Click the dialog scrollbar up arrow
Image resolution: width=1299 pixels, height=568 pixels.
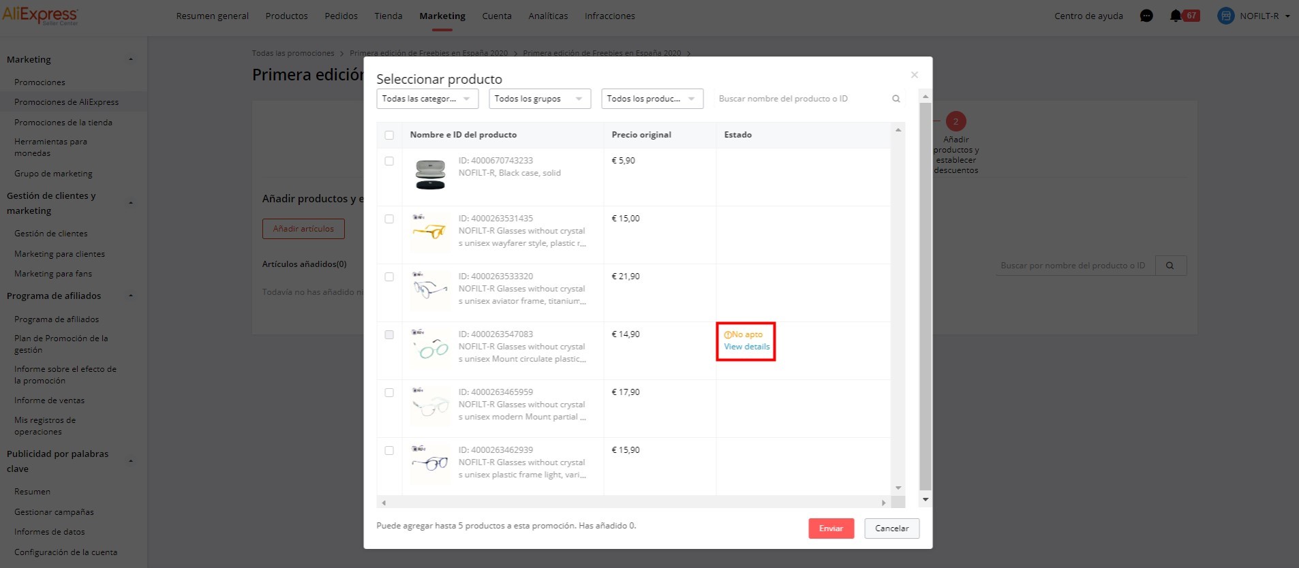[x=925, y=97]
